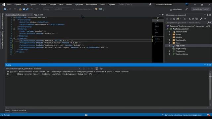212x119 pixels.
Task: Click the sync with active document icon
Action: click(x=189, y=19)
